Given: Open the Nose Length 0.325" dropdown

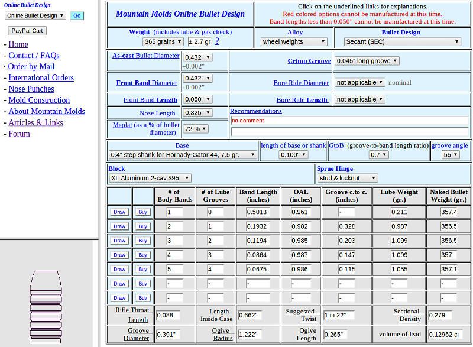Looking at the screenshot, I should pos(197,113).
